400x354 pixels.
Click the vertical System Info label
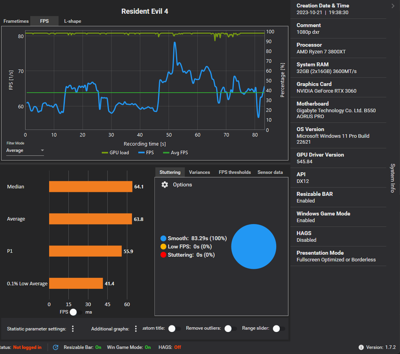tap(393, 178)
